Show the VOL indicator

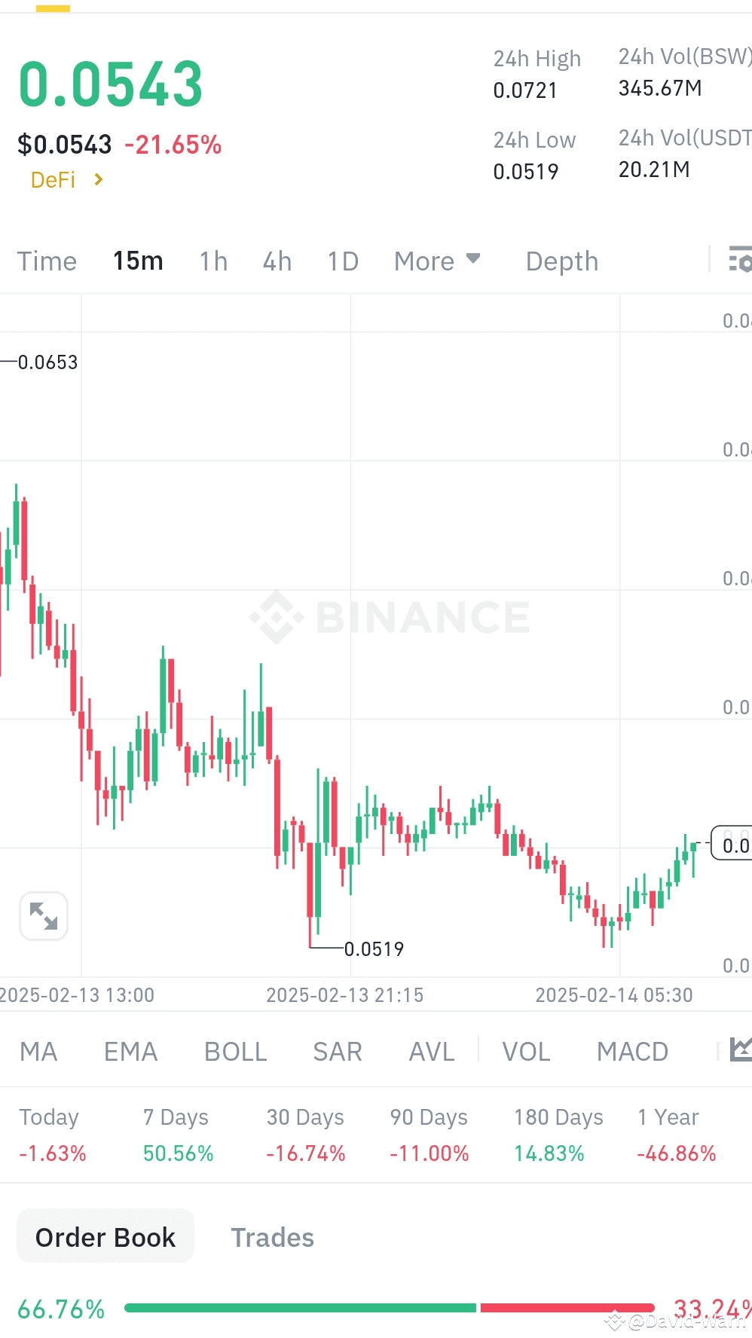[526, 1050]
